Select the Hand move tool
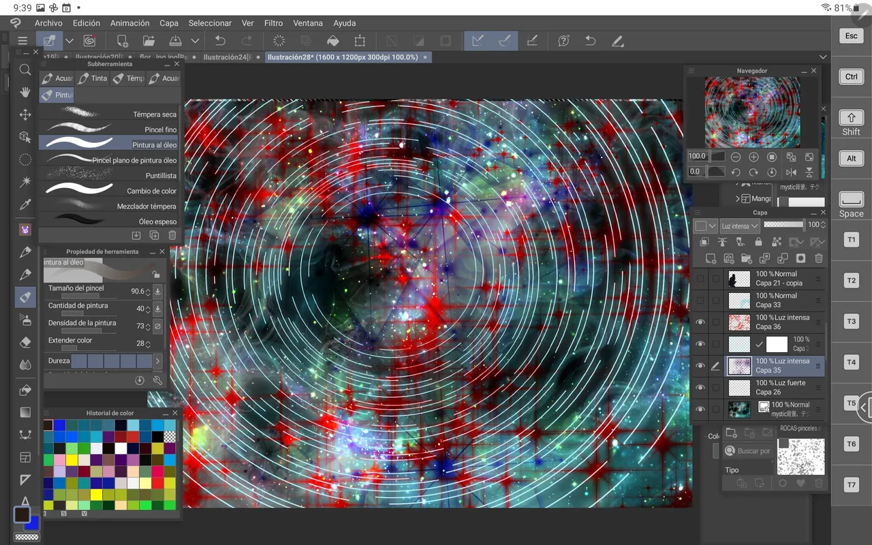 click(x=25, y=92)
